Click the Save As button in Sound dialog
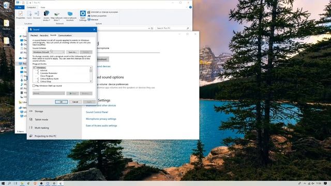Screen dimensions: 331x186 [x=72, y=52]
